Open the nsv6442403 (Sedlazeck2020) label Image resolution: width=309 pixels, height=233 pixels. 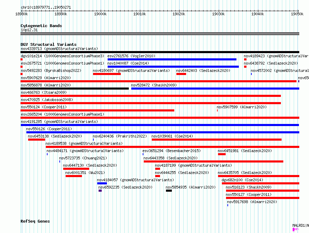tap(203, 70)
